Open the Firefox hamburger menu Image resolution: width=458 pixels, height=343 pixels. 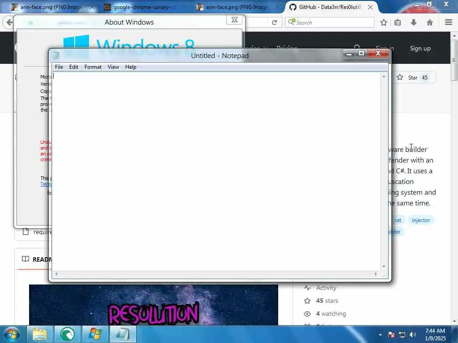(x=448, y=22)
